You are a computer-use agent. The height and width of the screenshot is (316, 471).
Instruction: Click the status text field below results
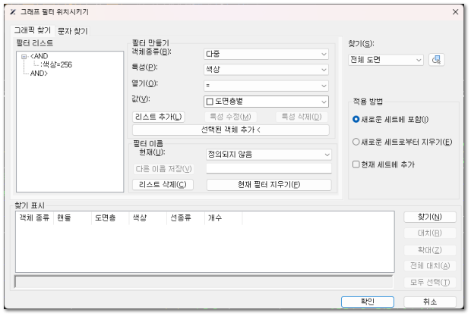(204, 282)
